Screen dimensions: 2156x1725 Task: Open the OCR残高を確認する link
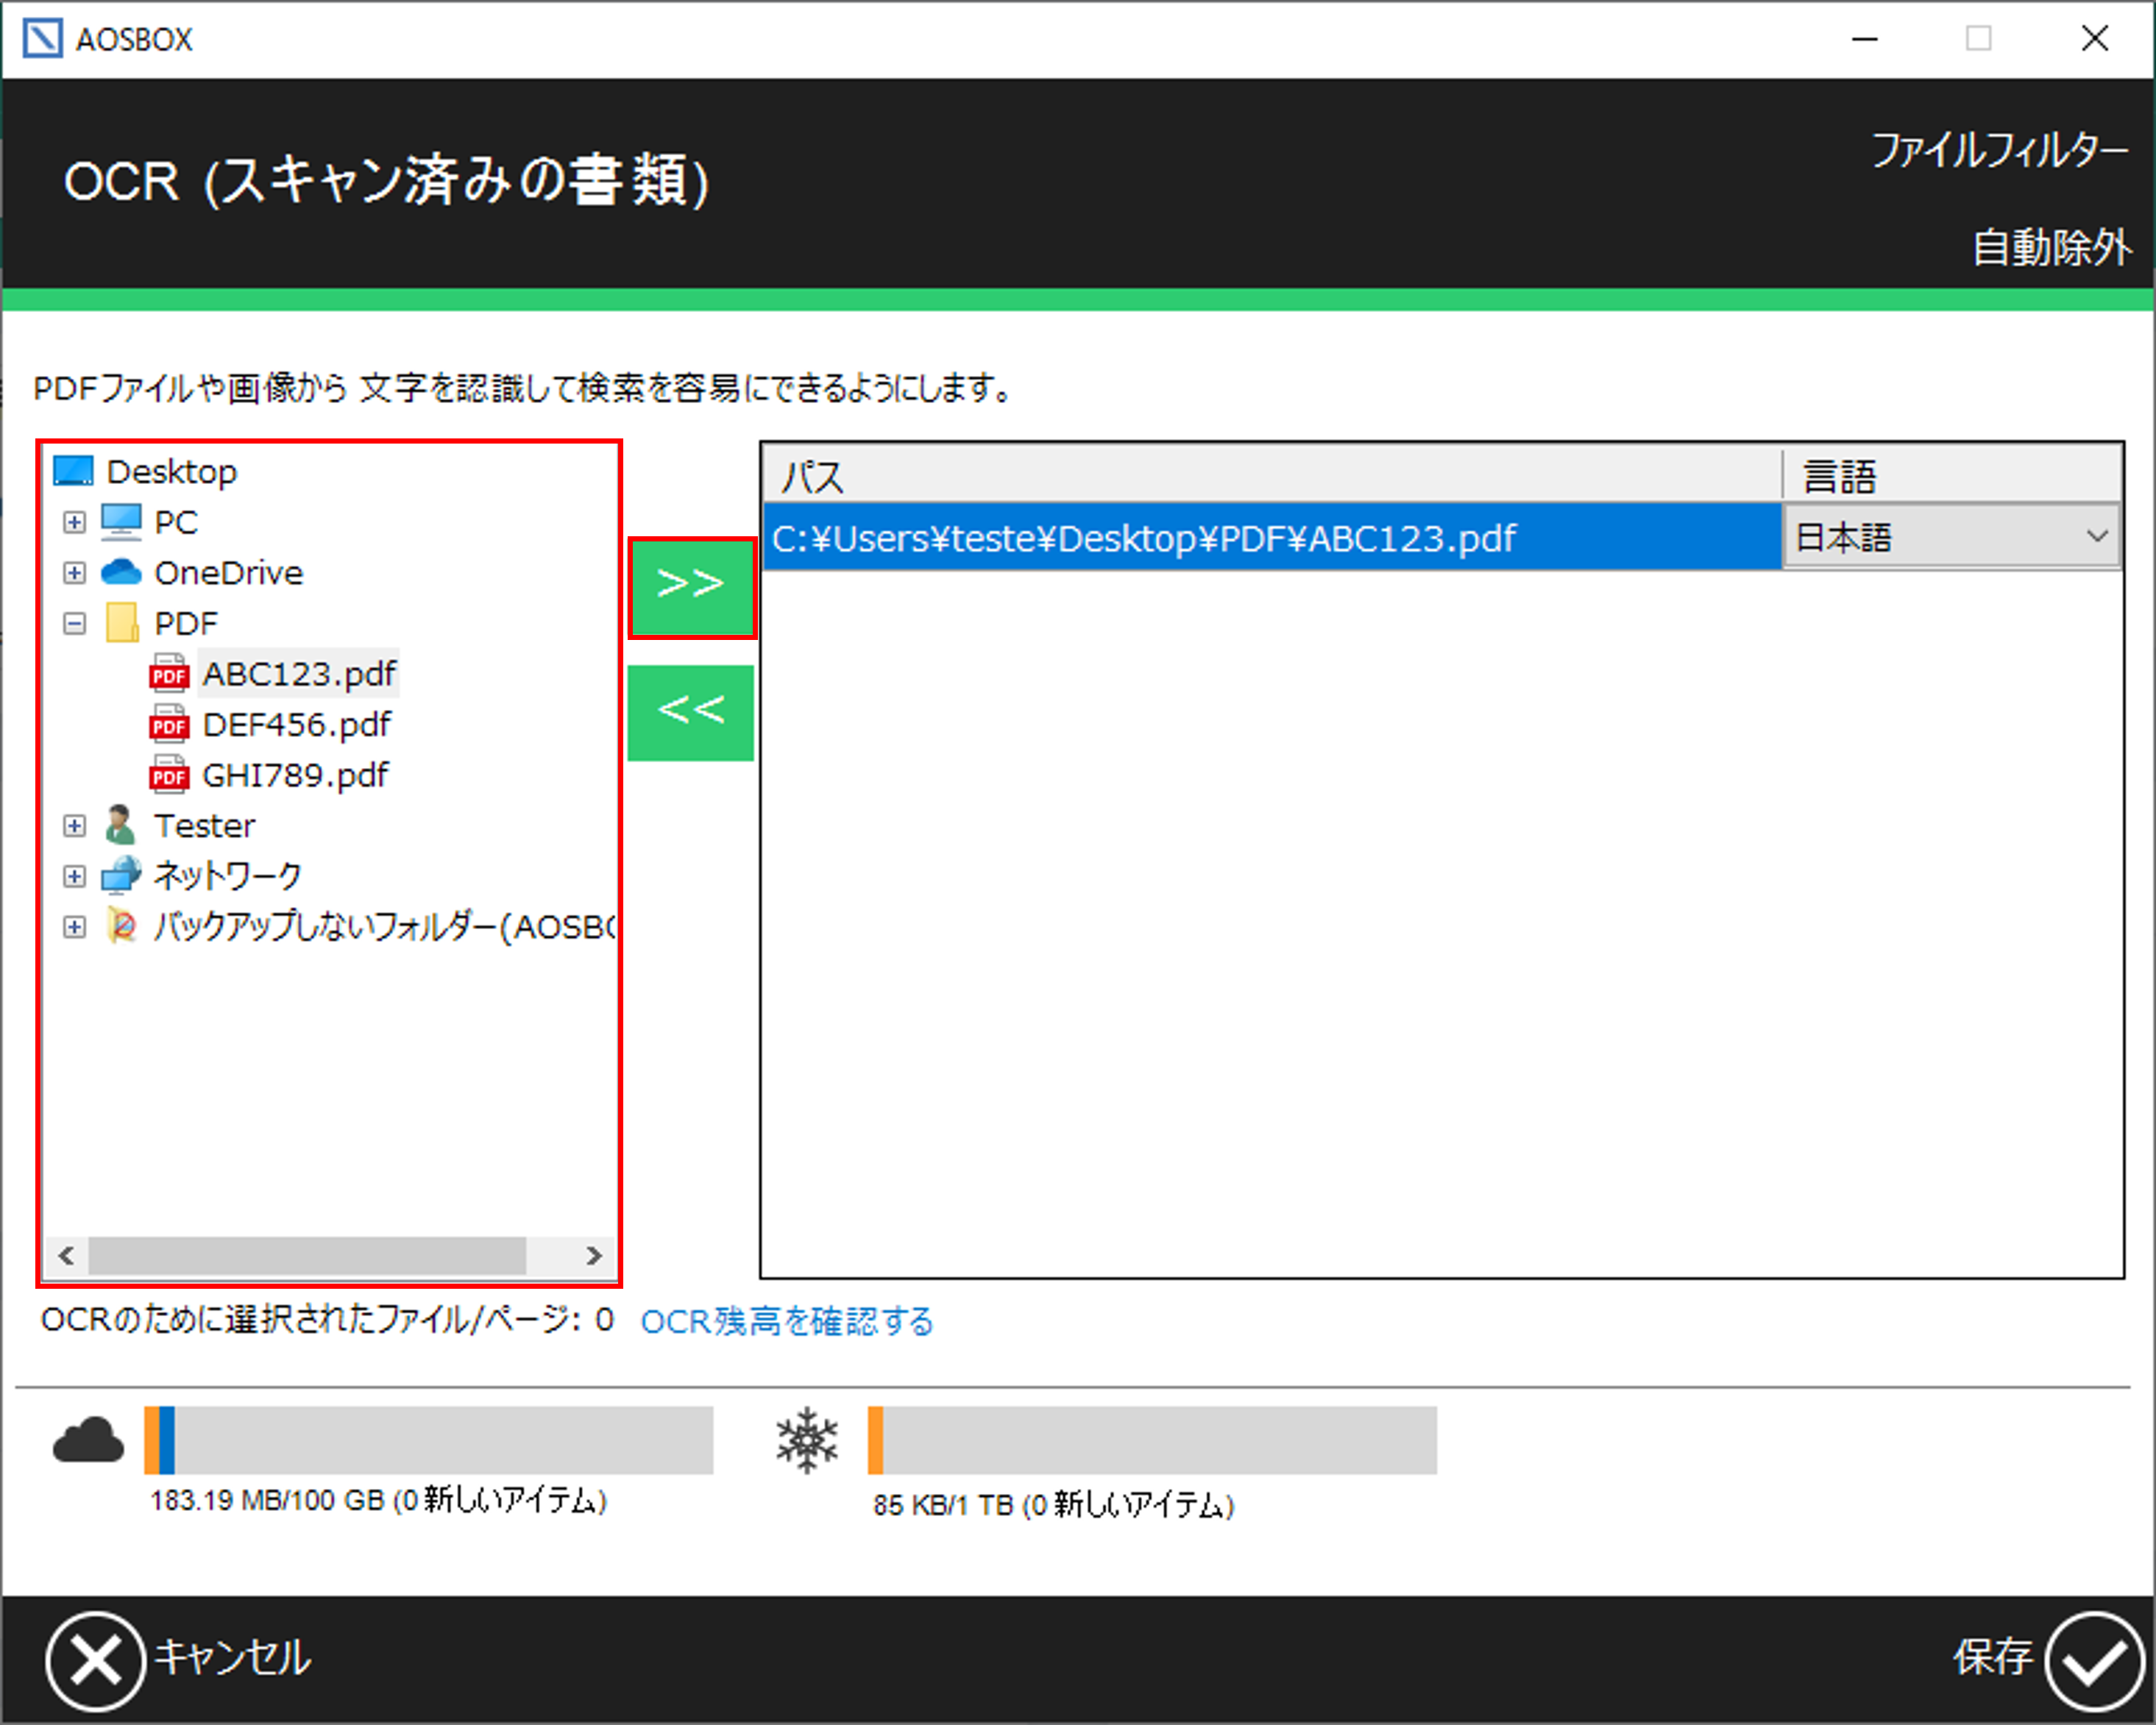[x=787, y=1321]
